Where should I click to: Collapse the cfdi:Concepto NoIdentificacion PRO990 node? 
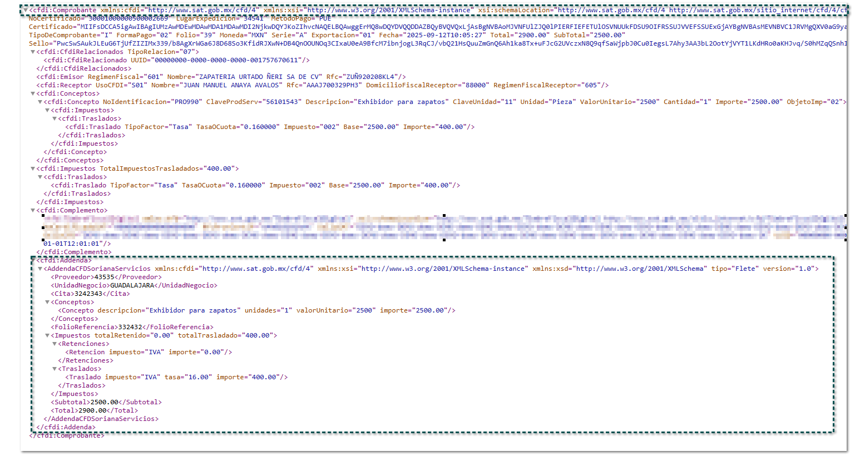coord(40,102)
